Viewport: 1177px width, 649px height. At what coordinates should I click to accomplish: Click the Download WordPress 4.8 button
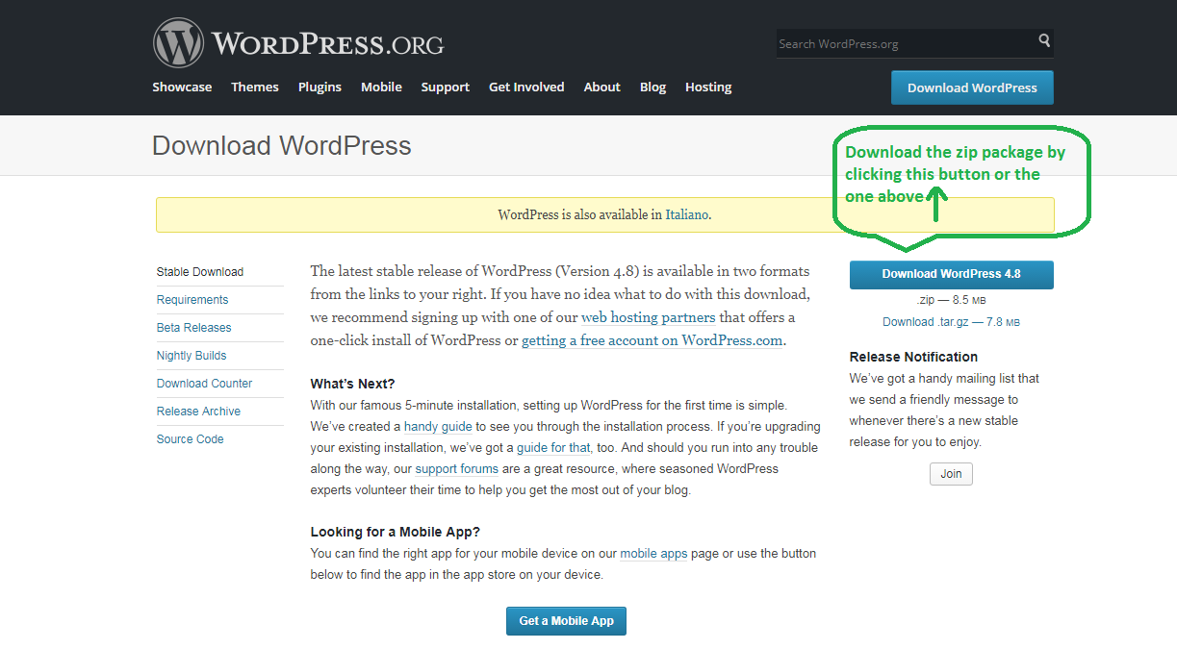[x=951, y=274]
